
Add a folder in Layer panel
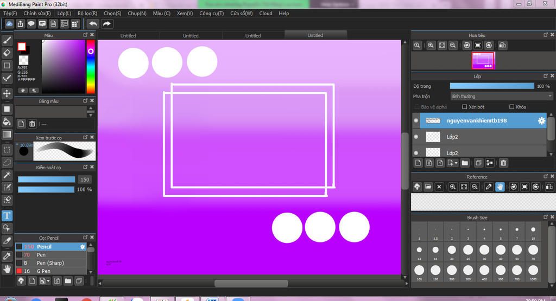pyautogui.click(x=465, y=163)
